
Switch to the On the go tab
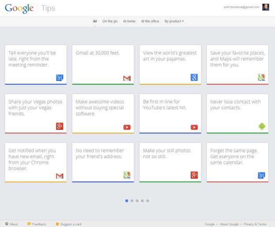click(x=110, y=21)
